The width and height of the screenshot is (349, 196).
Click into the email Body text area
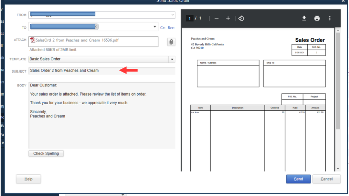pos(102,115)
